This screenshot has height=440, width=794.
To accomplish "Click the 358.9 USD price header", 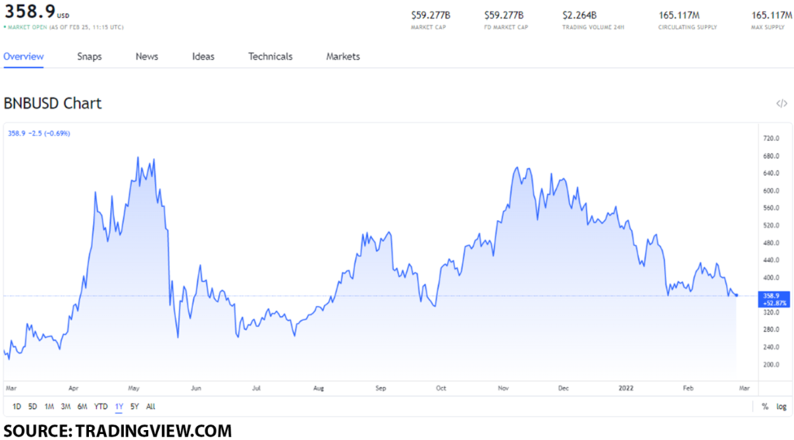I will tap(36, 11).
